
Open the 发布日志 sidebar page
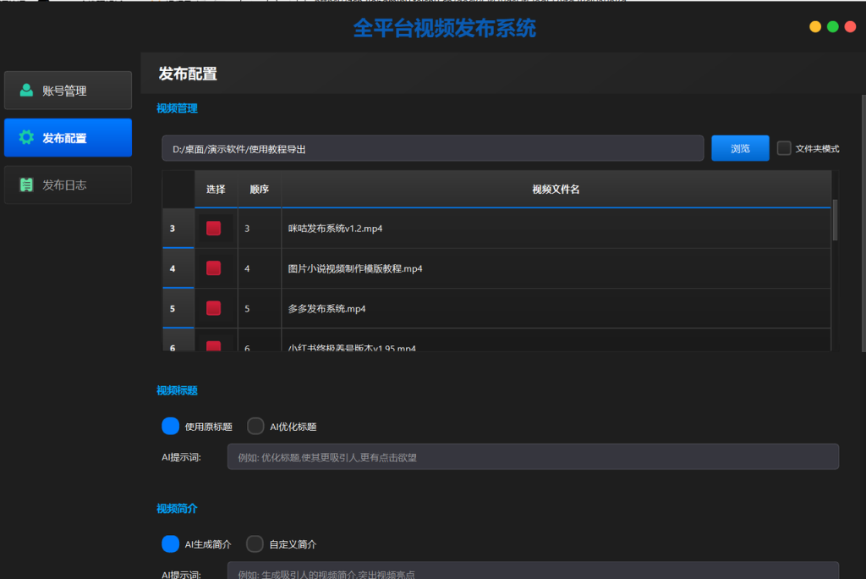[68, 185]
